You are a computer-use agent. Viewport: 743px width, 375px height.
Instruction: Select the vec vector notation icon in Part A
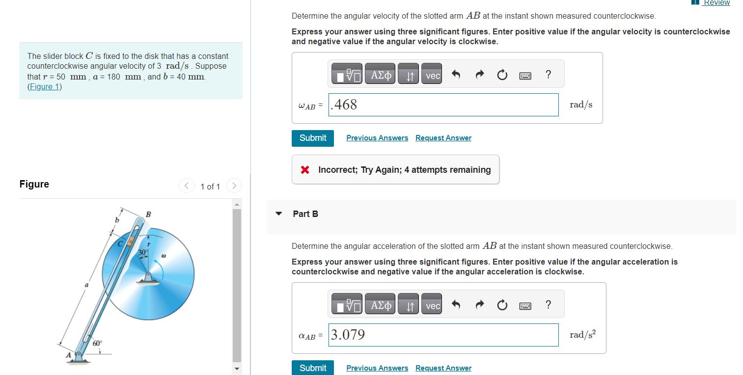431,73
